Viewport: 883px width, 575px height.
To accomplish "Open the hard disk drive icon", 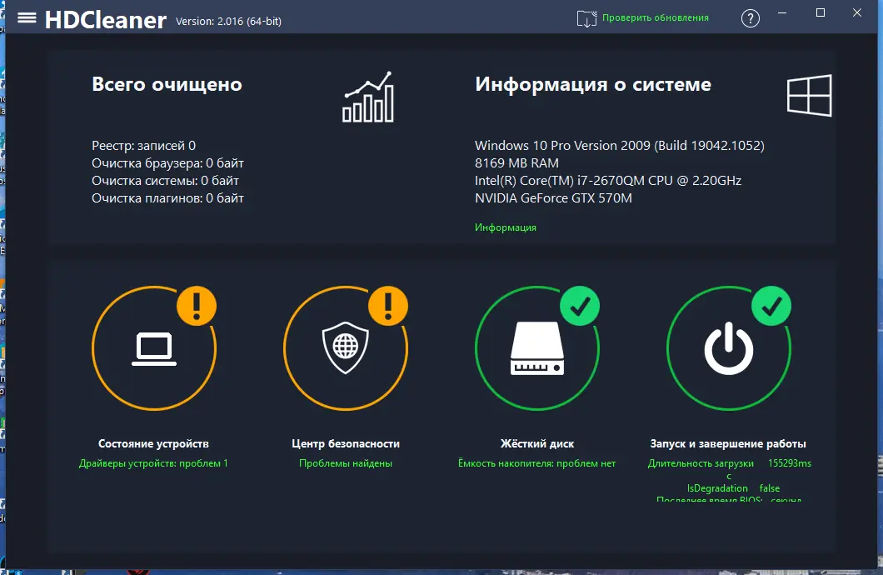I will [537, 348].
